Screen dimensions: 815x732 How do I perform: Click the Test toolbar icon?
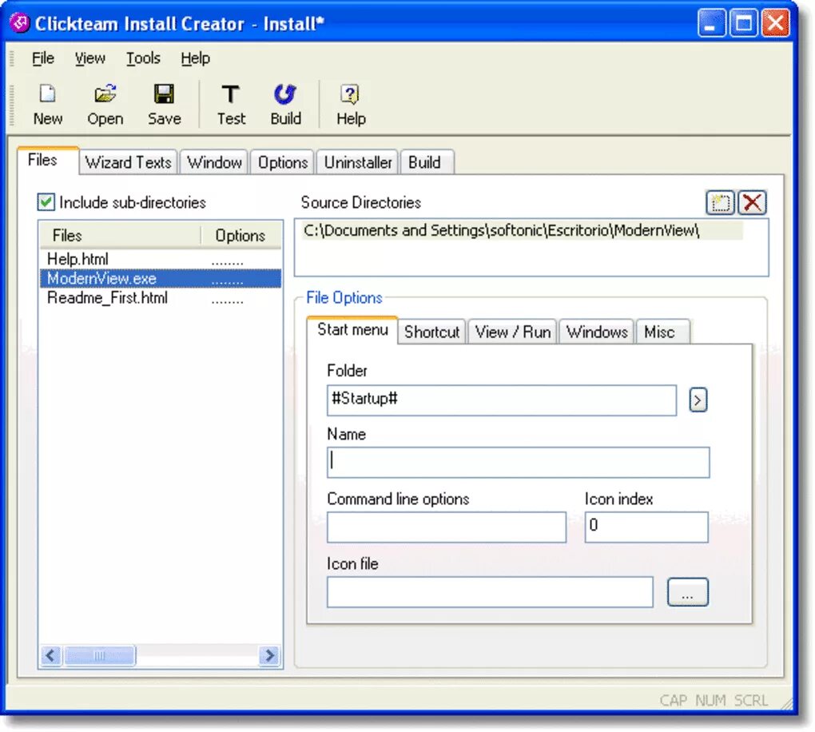click(231, 105)
